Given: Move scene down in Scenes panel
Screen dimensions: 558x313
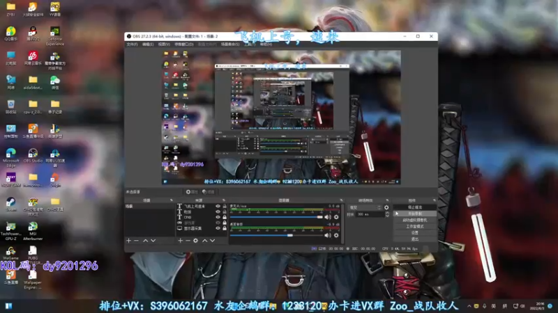Looking at the screenshot, I should click(153, 241).
